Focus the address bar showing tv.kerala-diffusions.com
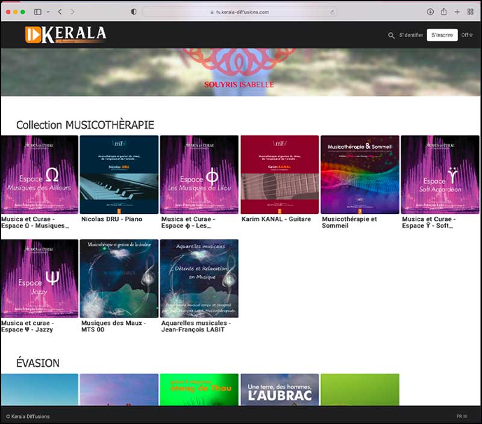The width and height of the screenshot is (482, 424). tap(240, 12)
